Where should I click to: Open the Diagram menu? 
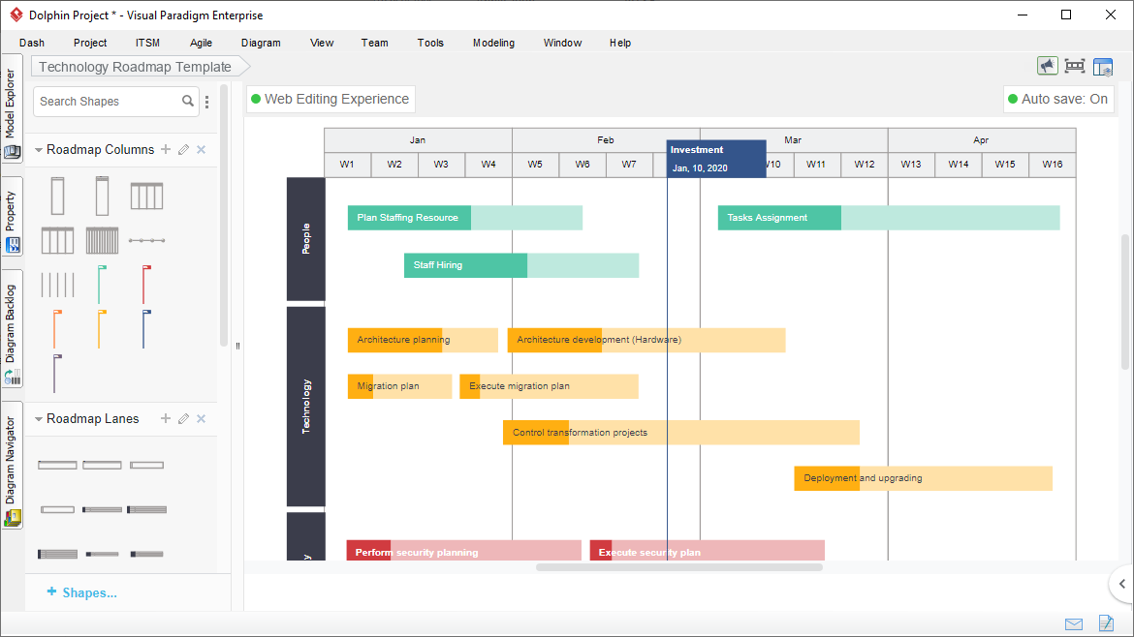coord(261,43)
